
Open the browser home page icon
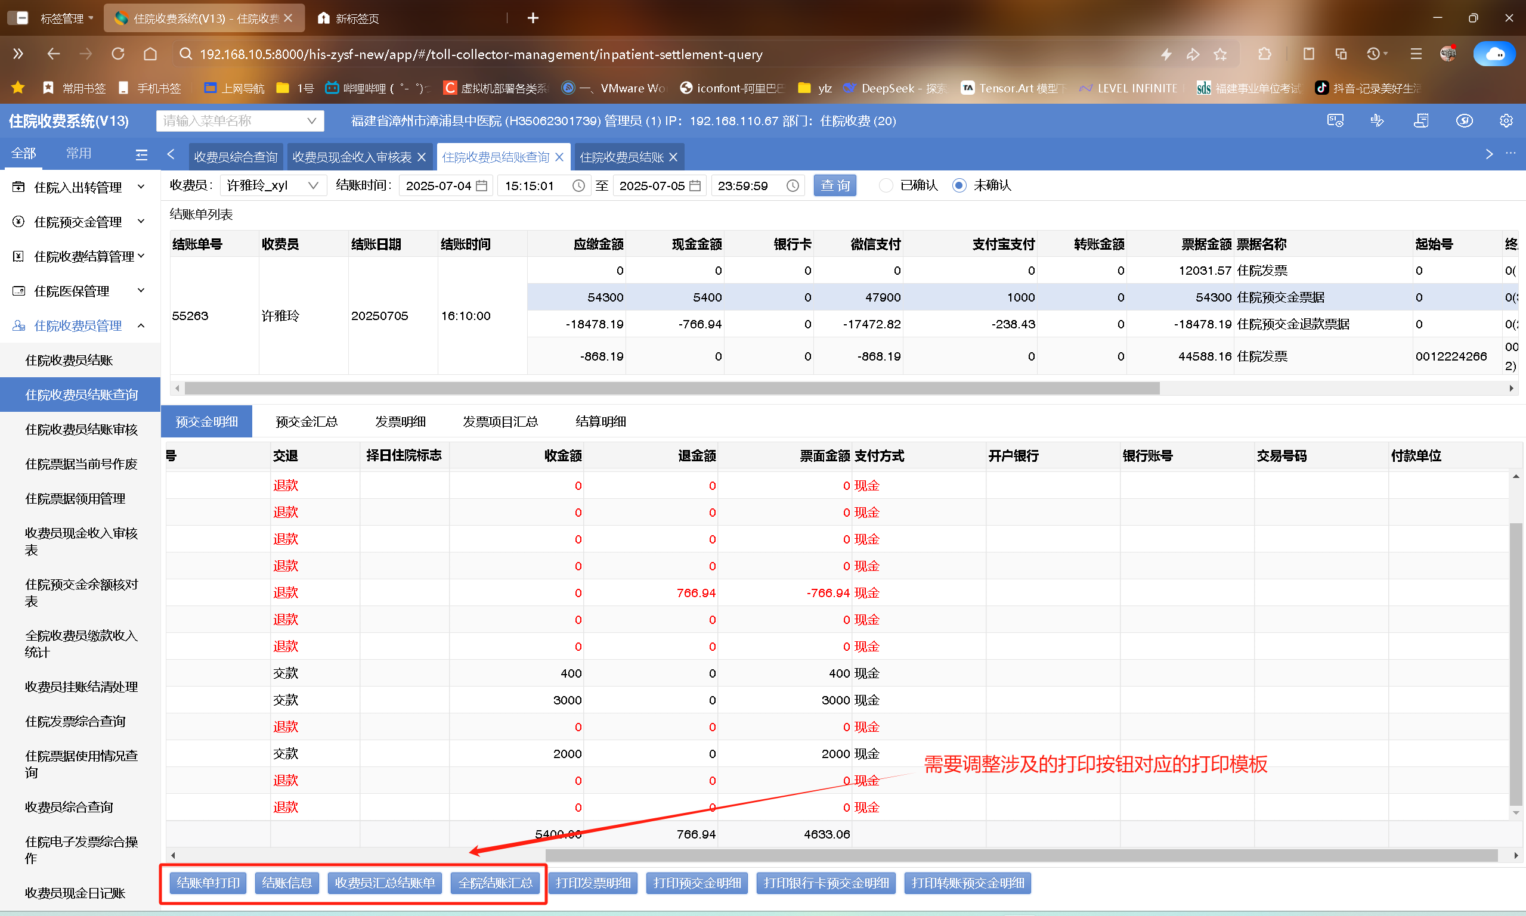pos(150,54)
